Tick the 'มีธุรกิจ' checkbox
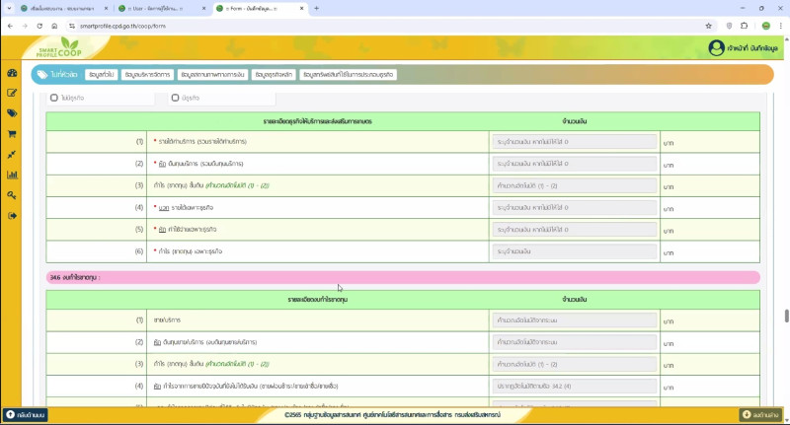 (x=175, y=98)
